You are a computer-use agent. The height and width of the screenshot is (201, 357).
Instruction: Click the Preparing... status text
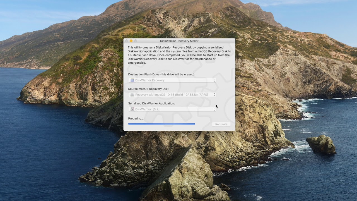coord(136,118)
